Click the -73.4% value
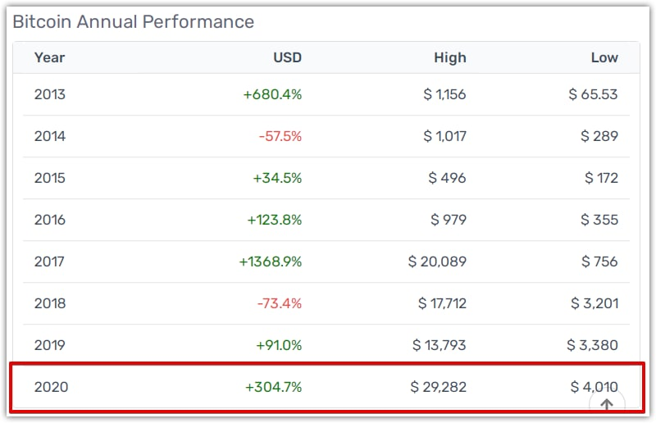Image resolution: width=656 pixels, height=423 pixels. pos(279,303)
